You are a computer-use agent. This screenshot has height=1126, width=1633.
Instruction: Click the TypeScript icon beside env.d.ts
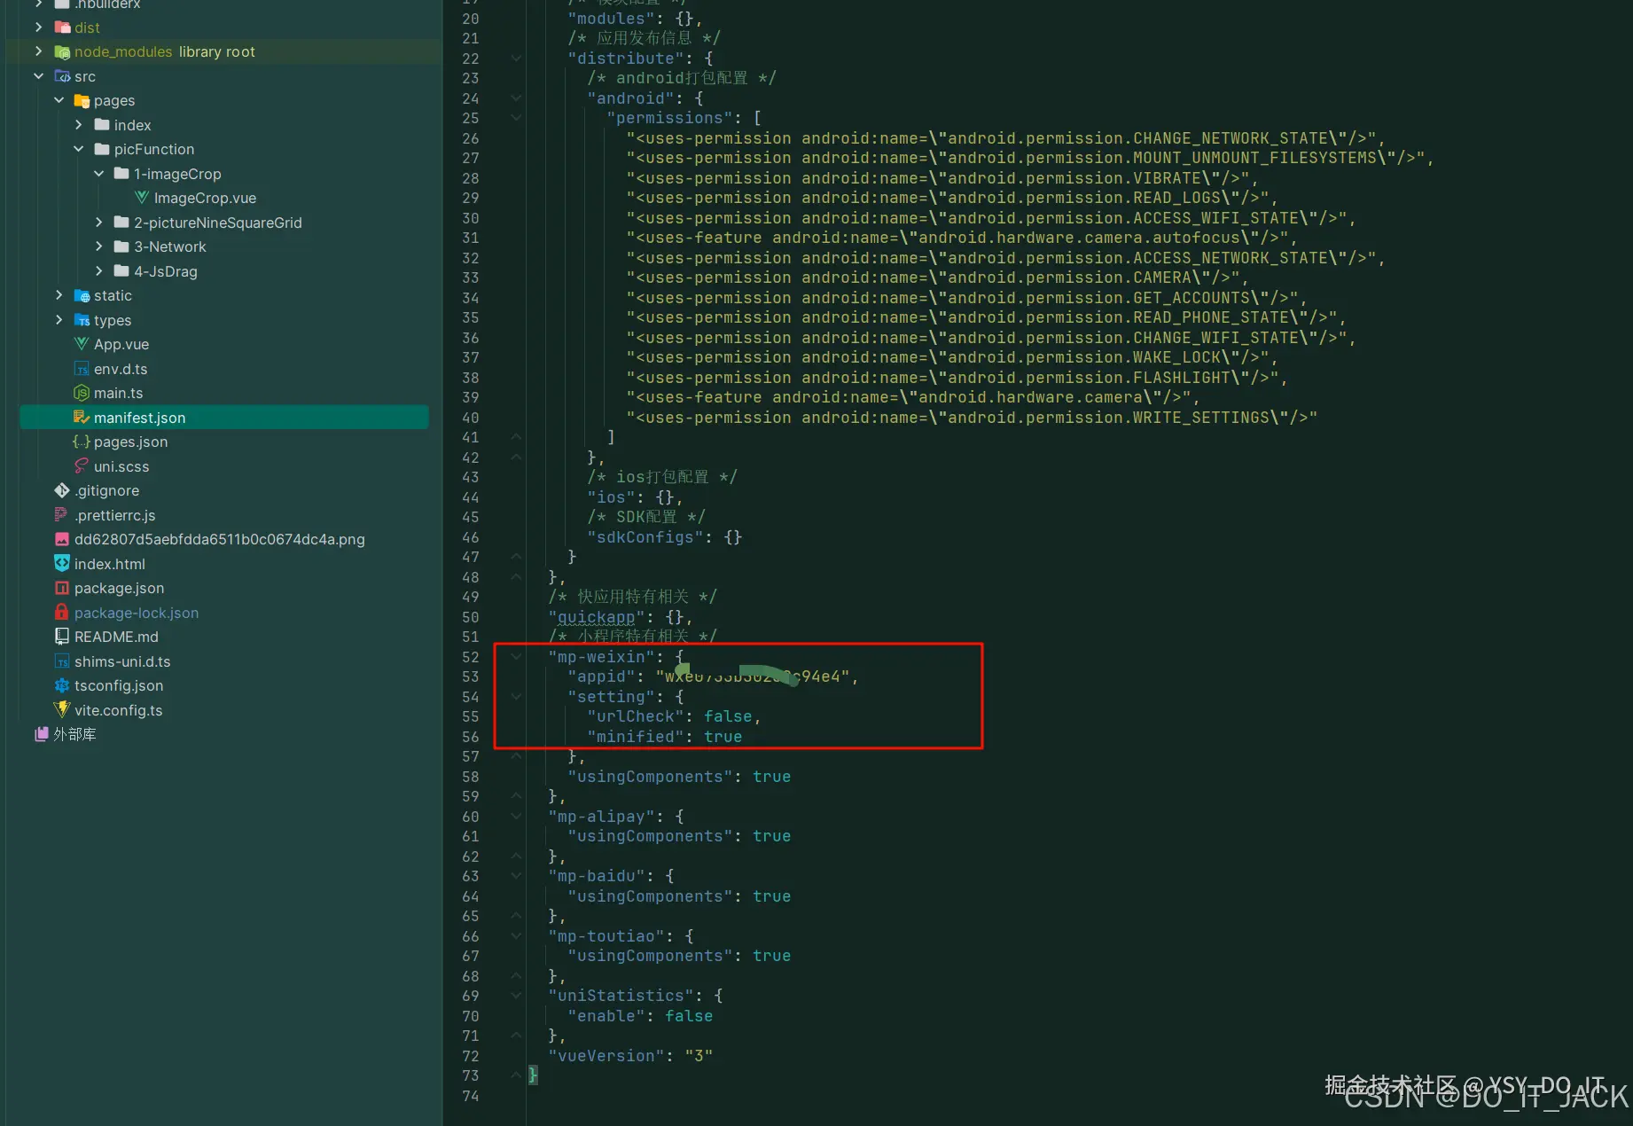pyautogui.click(x=82, y=369)
